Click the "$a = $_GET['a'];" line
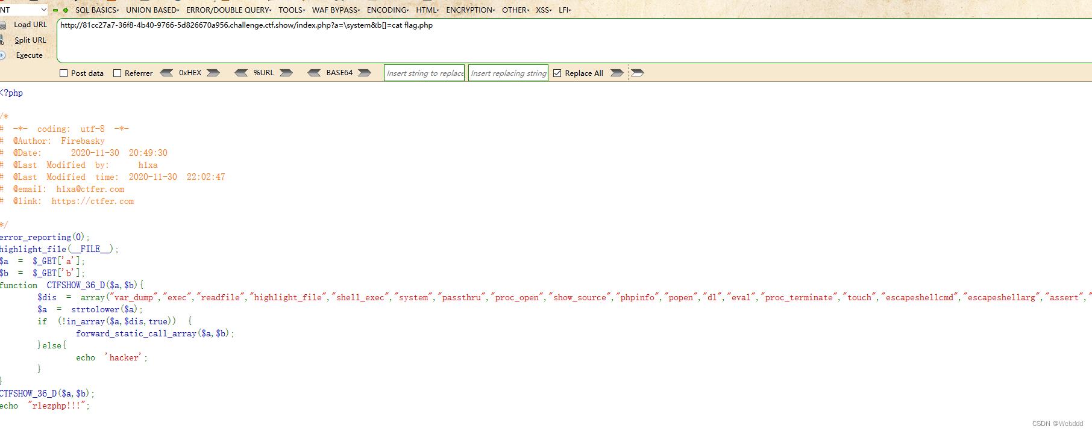1092x432 pixels. point(42,261)
